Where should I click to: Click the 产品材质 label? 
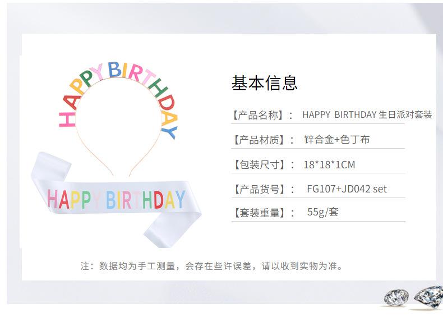(258, 140)
